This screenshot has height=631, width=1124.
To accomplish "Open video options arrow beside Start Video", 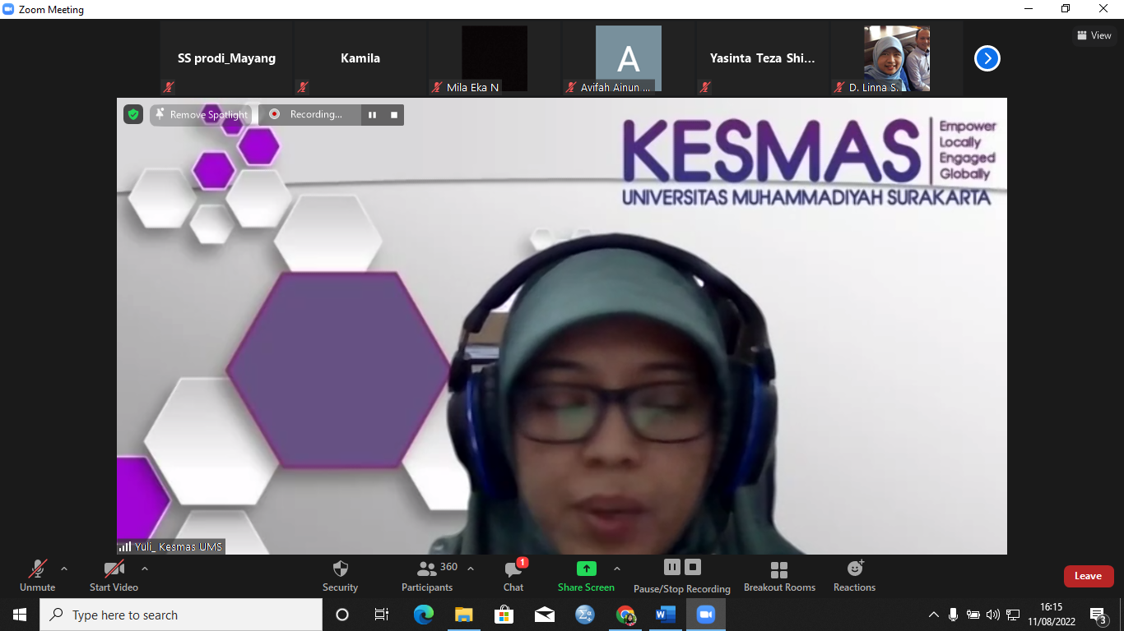I will click(145, 569).
